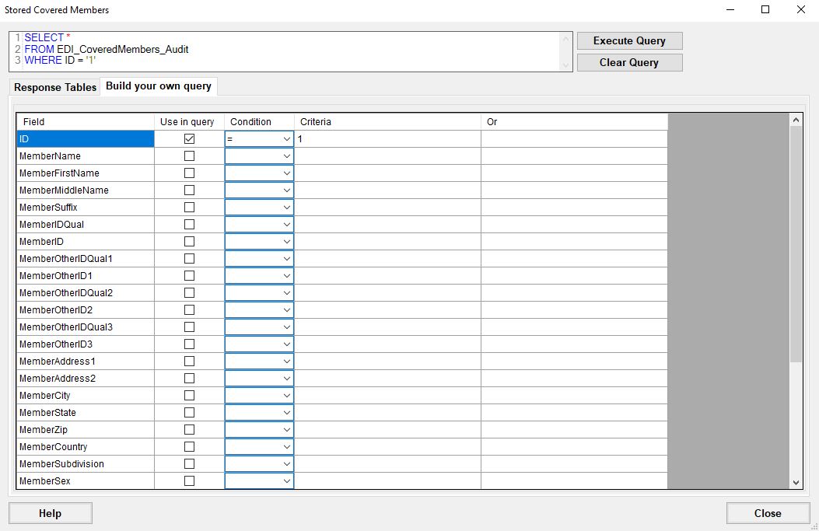Image resolution: width=819 pixels, height=531 pixels.
Task: Click the Condition column header
Action: [259, 121]
